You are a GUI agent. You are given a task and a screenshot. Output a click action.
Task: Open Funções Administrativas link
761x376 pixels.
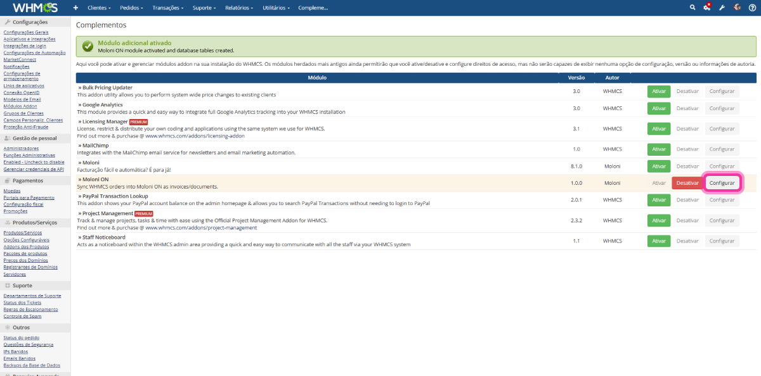29,155
